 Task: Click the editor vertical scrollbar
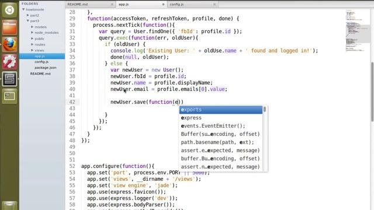pos(372,92)
